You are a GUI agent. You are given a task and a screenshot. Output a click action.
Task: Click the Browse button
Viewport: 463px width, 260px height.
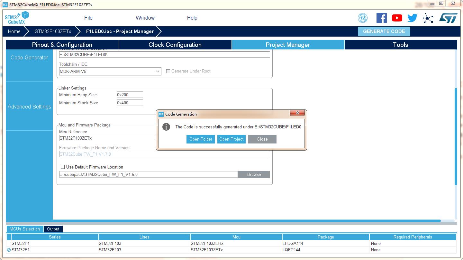tap(254, 174)
